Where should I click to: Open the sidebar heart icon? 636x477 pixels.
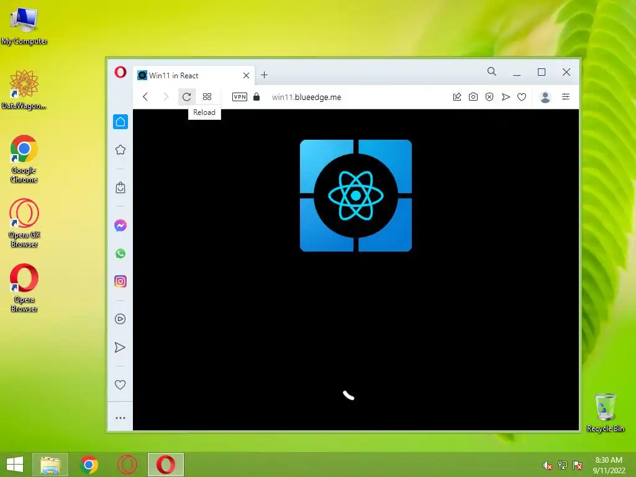(120, 384)
